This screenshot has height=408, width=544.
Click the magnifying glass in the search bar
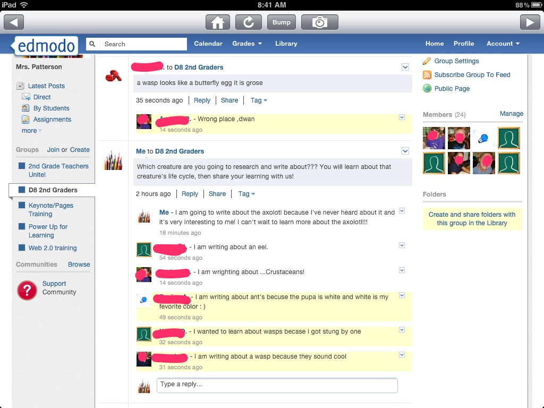point(91,44)
